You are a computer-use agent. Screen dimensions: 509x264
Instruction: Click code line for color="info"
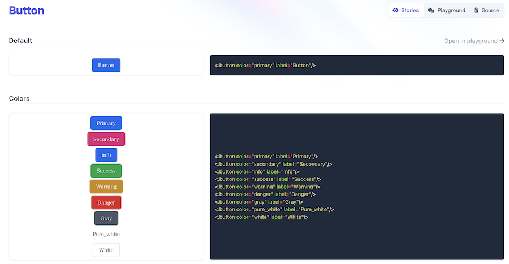(x=257, y=171)
